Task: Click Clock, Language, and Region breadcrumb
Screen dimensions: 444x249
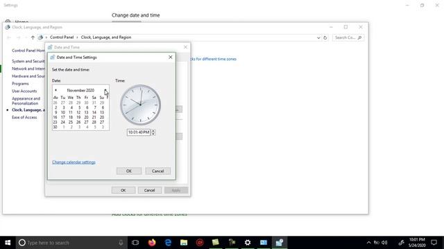Action: point(106,37)
